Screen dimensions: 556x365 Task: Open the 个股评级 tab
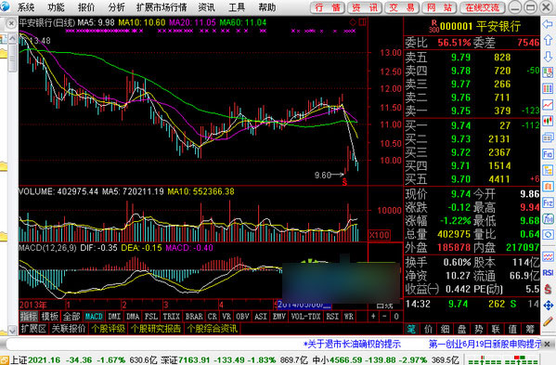click(x=109, y=329)
